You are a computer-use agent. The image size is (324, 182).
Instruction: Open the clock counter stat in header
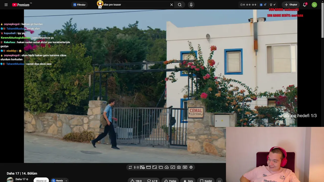(x=242, y=5)
